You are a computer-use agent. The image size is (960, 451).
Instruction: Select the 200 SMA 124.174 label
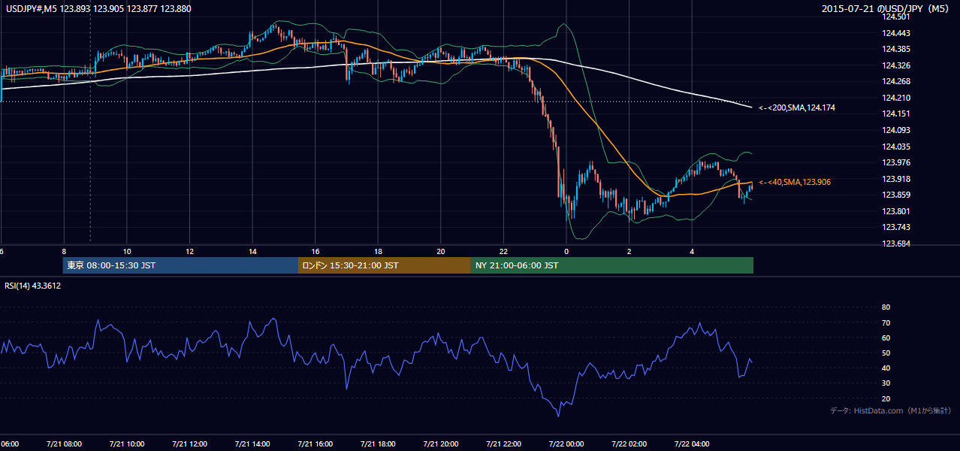coord(796,108)
